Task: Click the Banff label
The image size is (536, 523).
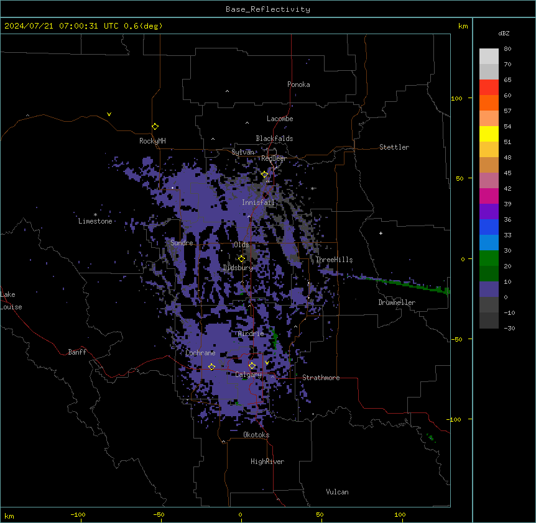Action: [77, 352]
